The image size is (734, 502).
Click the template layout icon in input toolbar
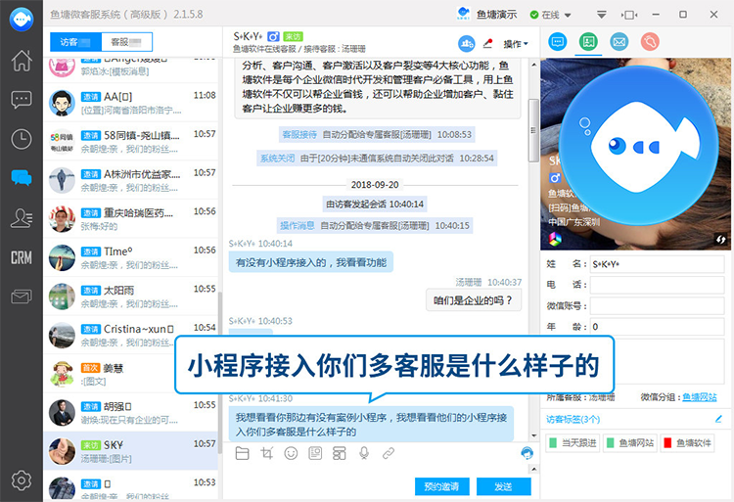(x=340, y=453)
